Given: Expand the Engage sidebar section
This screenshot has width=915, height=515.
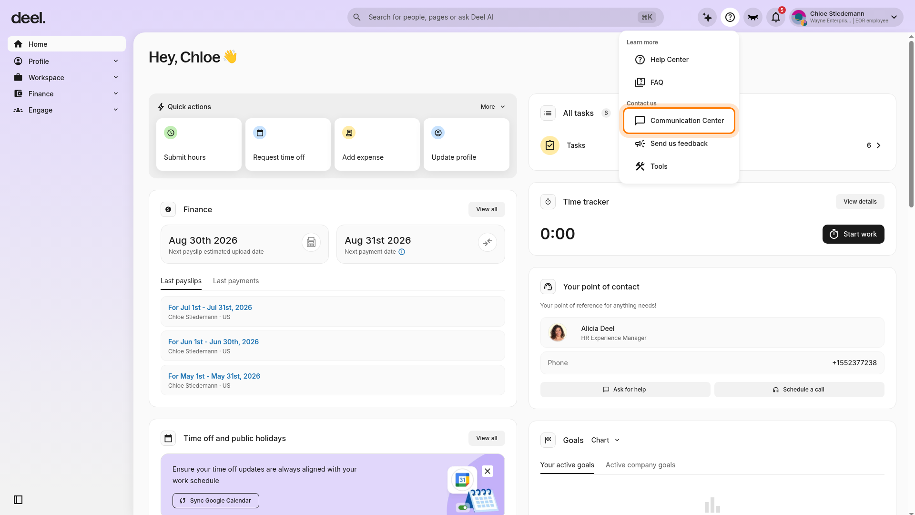Looking at the screenshot, I should pyautogui.click(x=116, y=110).
